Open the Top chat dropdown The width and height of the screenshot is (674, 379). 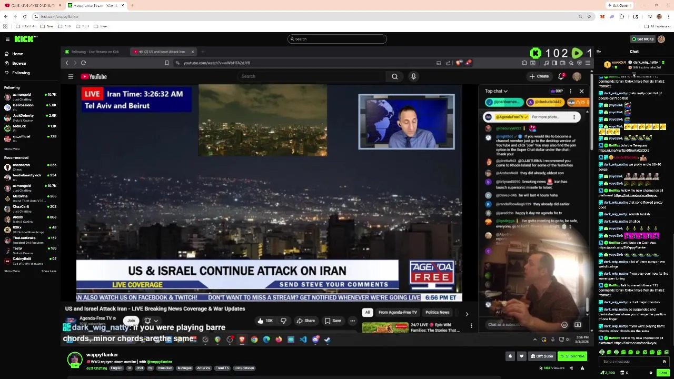[497, 91]
